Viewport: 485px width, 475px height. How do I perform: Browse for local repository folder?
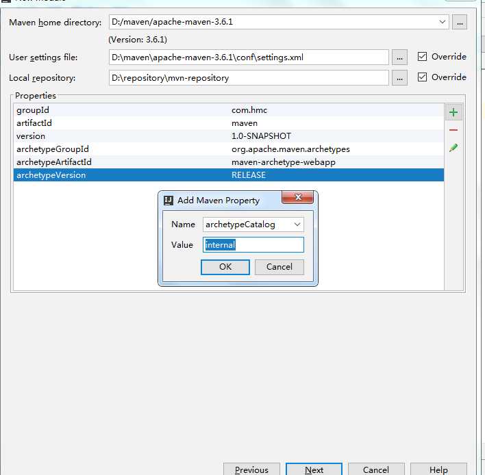[x=399, y=78]
